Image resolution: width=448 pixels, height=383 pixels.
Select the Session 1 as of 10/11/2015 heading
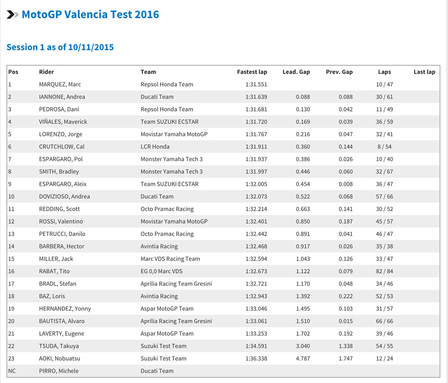point(60,47)
